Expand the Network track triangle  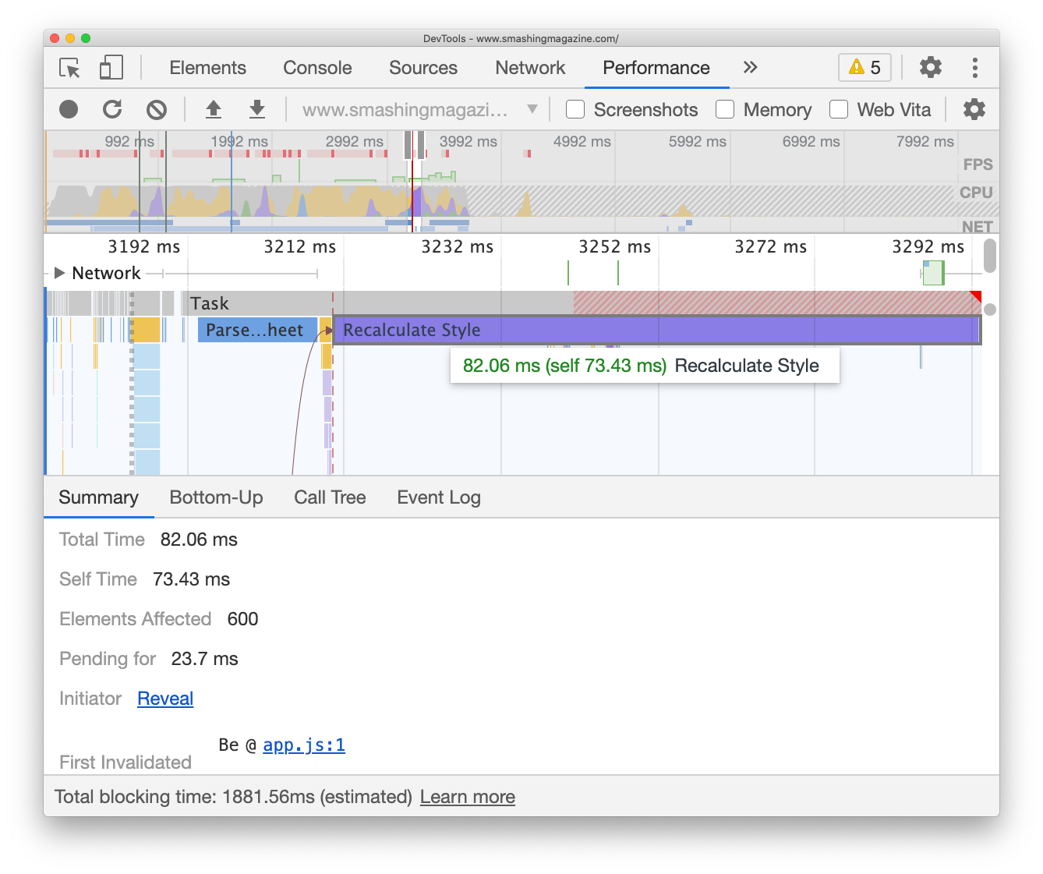tap(59, 273)
